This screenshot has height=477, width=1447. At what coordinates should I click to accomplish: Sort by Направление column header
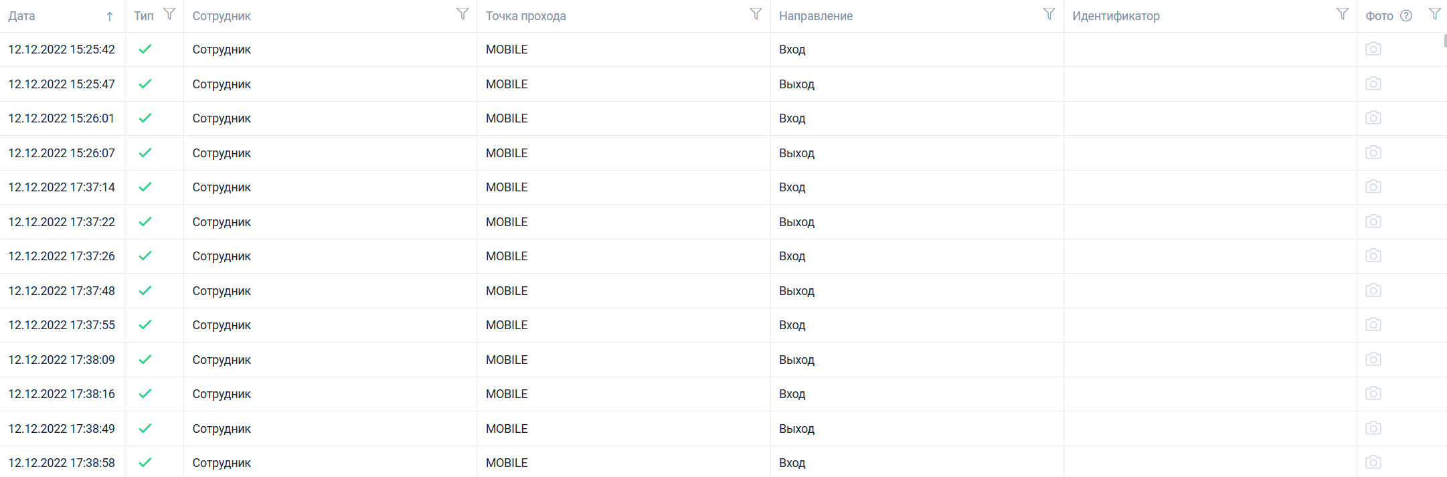816,16
